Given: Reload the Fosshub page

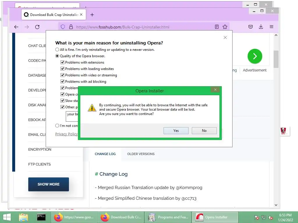Looking at the screenshot, I should click(37, 27).
